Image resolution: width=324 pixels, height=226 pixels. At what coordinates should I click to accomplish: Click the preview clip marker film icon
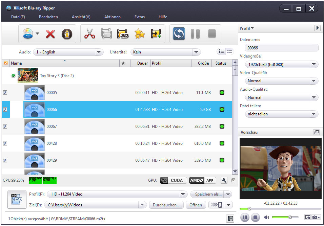(x=307, y=217)
